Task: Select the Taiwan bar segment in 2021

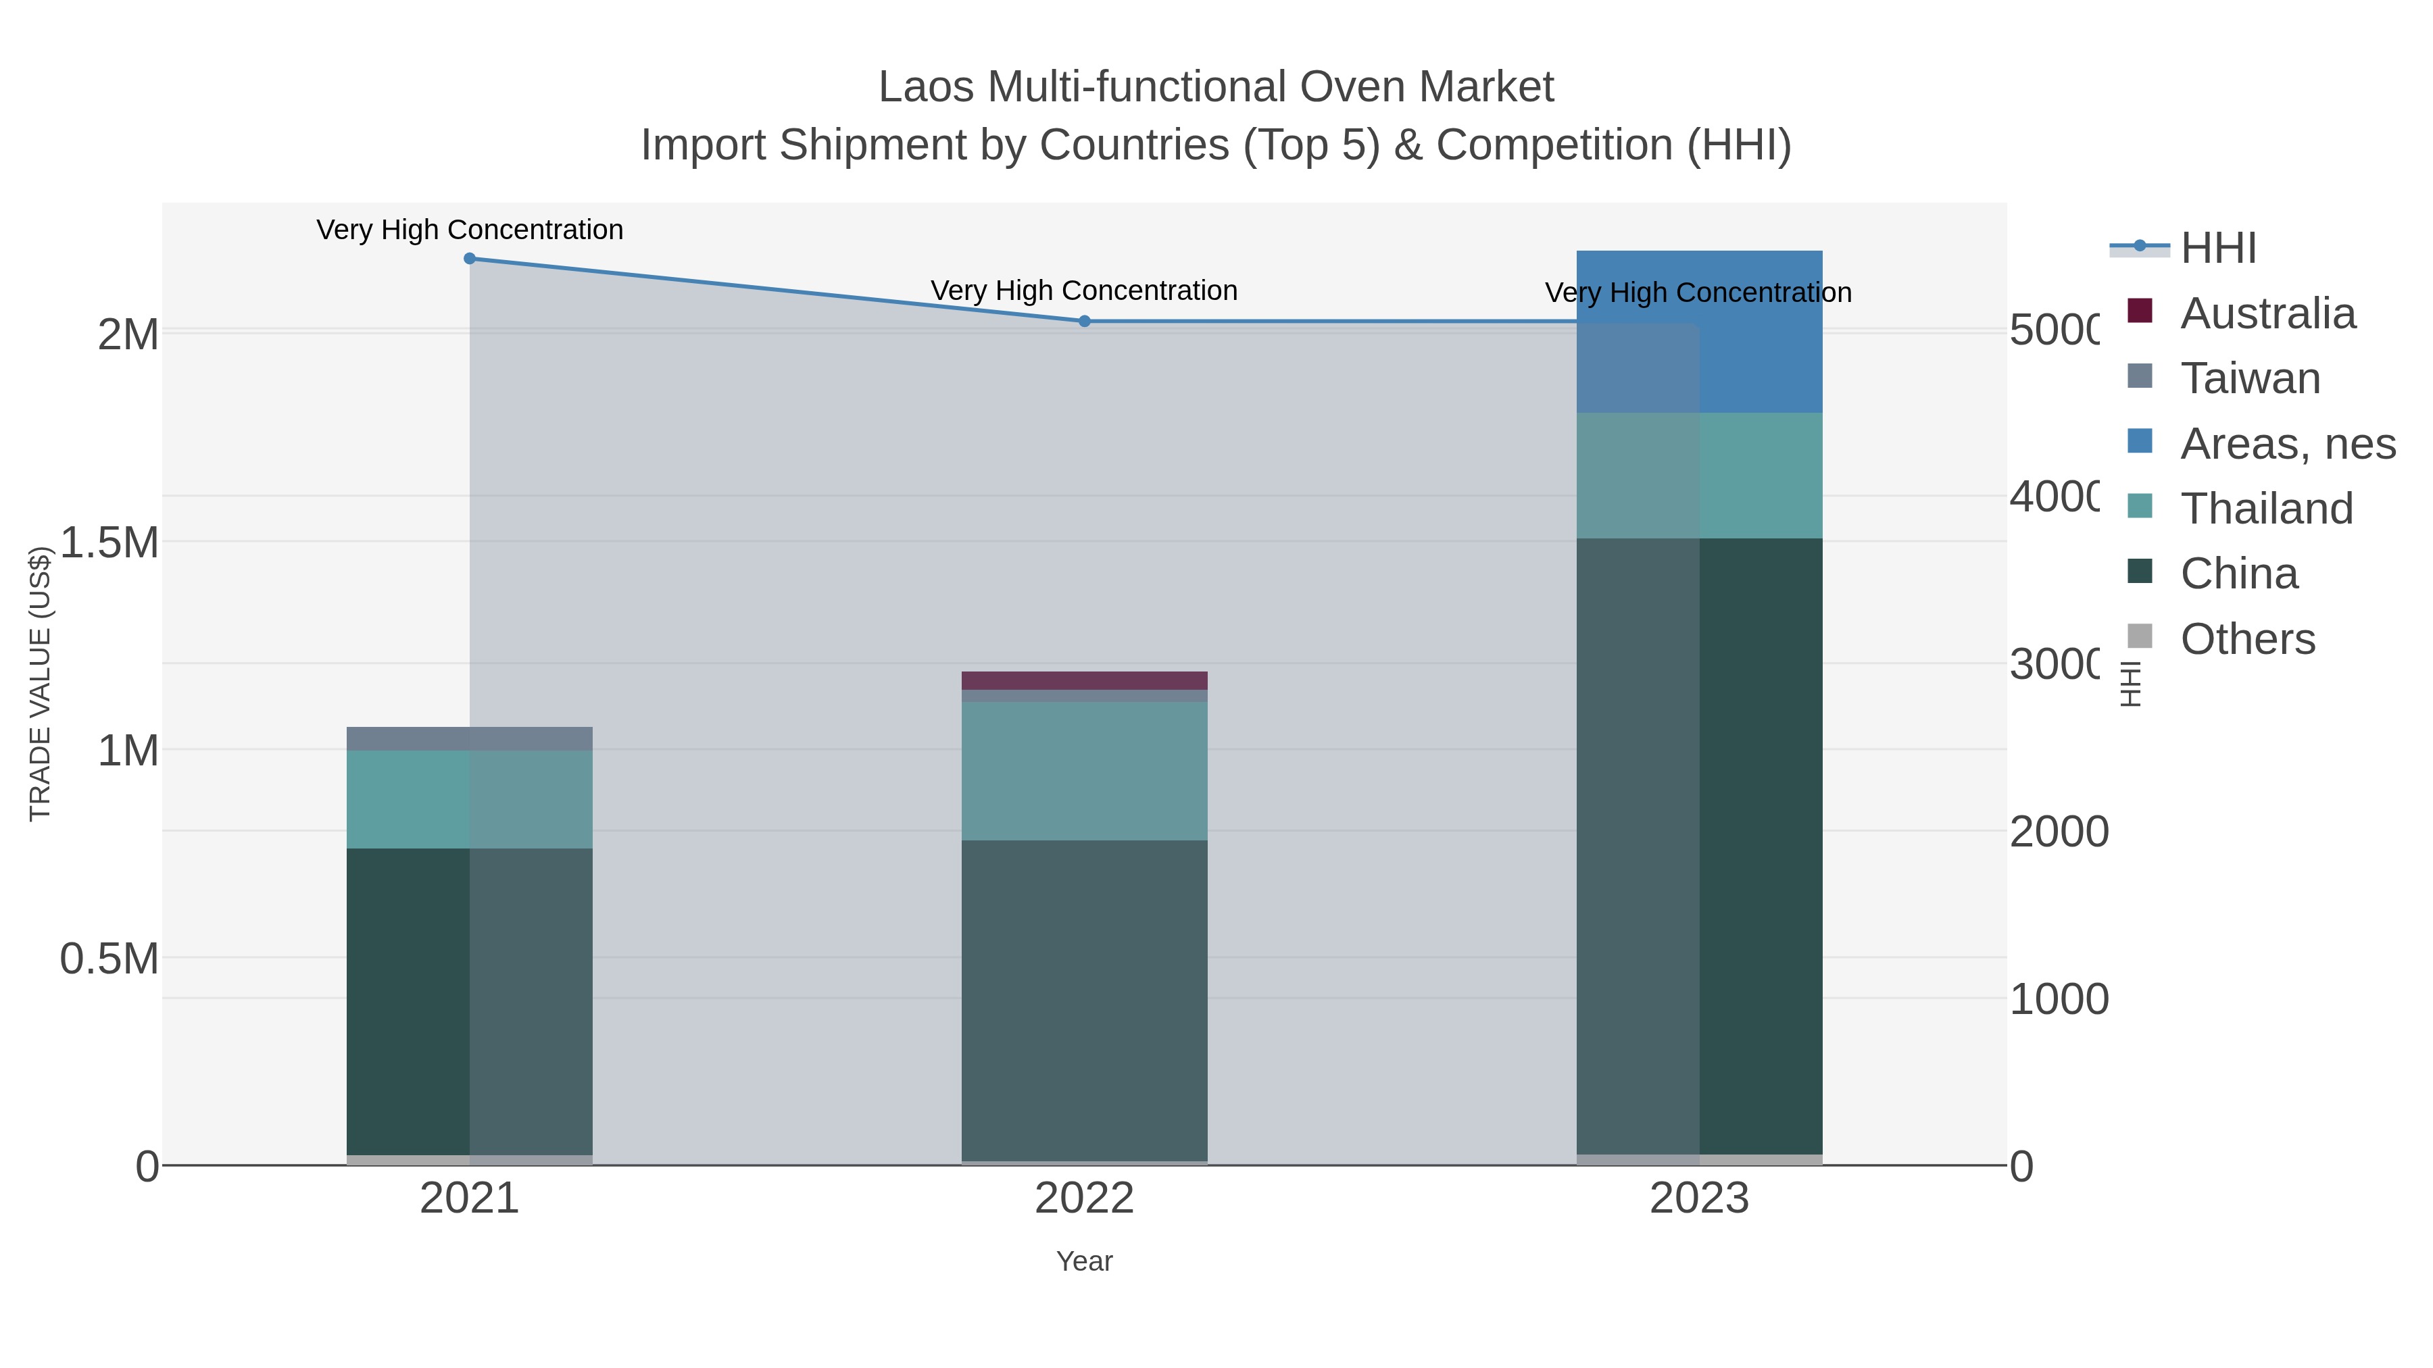Action: (470, 738)
